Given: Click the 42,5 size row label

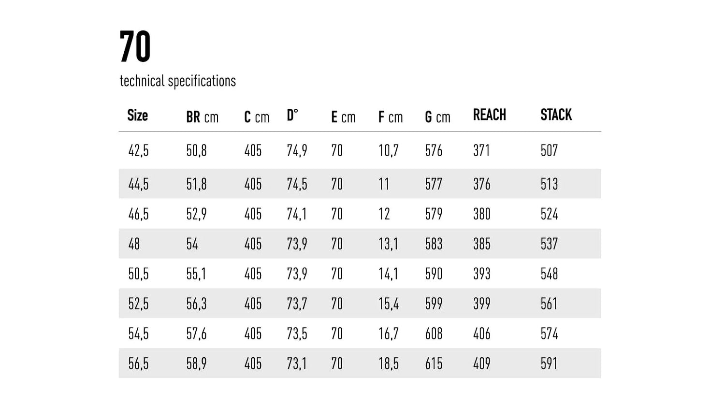Looking at the screenshot, I should coord(138,151).
